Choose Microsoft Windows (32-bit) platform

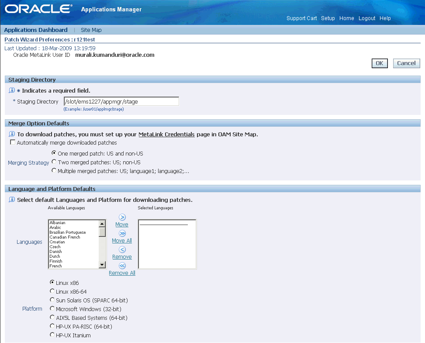pos(52,308)
